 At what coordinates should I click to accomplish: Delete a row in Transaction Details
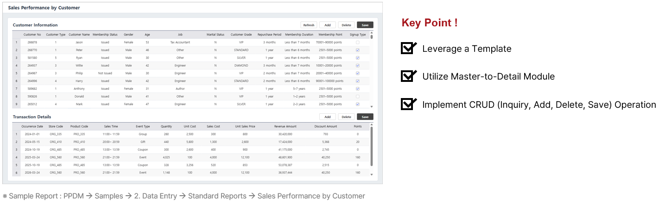click(x=346, y=117)
